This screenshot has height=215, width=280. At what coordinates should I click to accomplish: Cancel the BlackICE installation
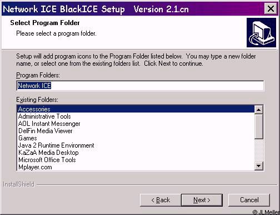pyautogui.click(x=249, y=200)
